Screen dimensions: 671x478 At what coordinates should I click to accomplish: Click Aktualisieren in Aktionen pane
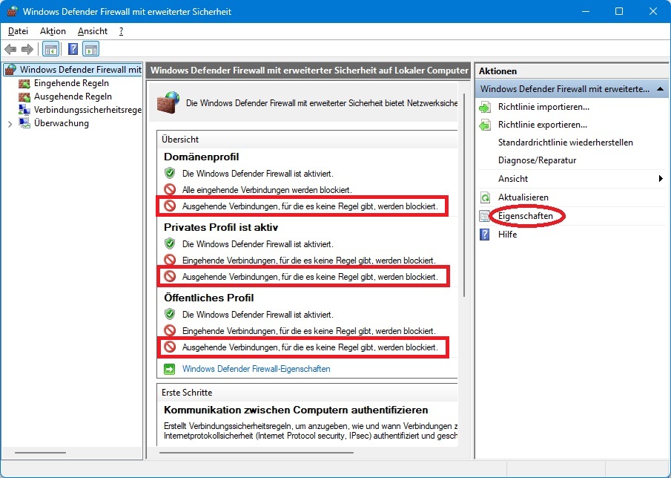(x=523, y=197)
